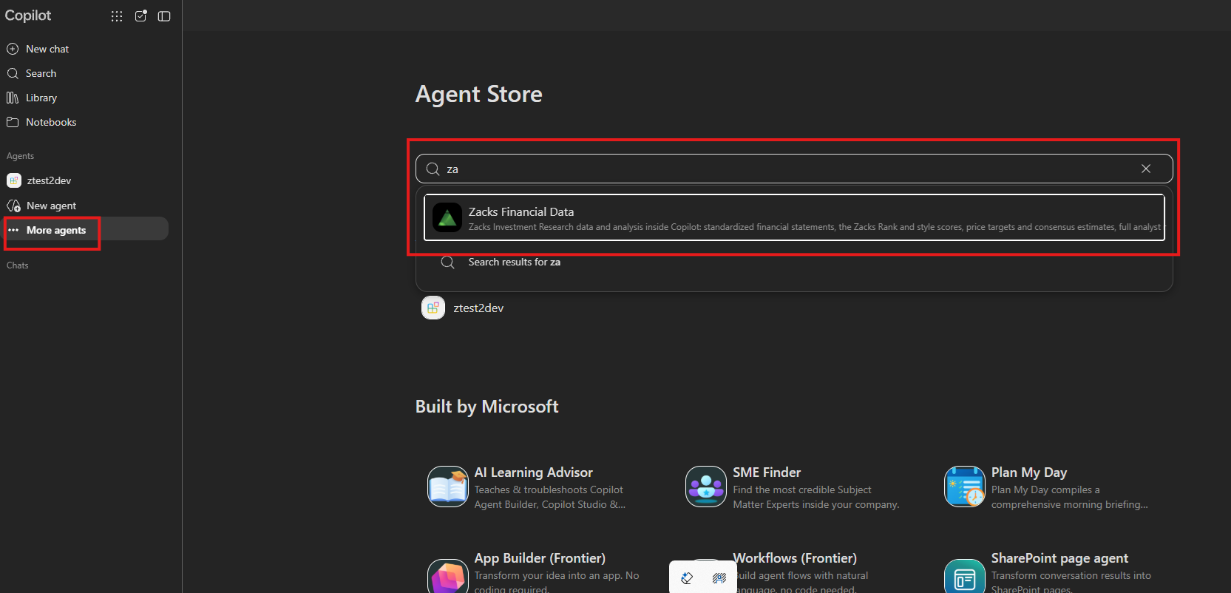Viewport: 1231px width, 593px height.
Task: Click More agents in the sidebar
Action: [86, 230]
